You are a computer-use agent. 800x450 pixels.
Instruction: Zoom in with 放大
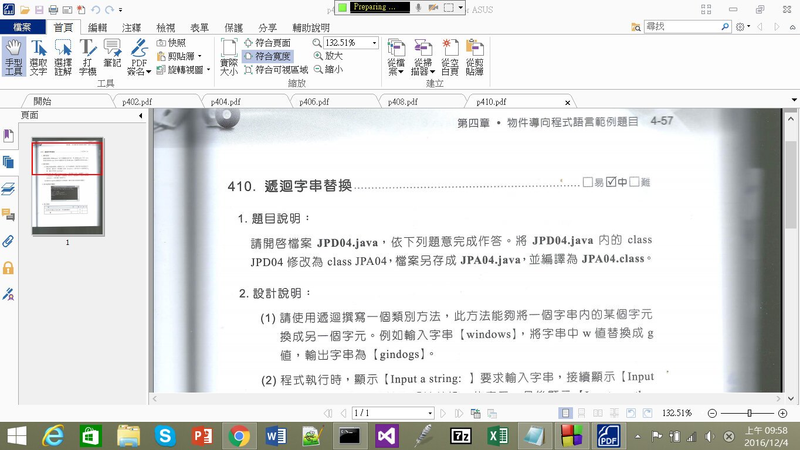328,56
